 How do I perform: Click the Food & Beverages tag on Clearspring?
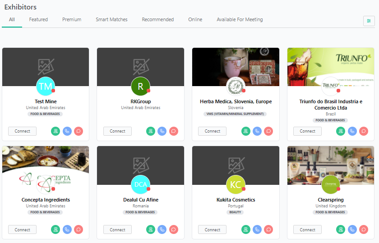(330, 212)
